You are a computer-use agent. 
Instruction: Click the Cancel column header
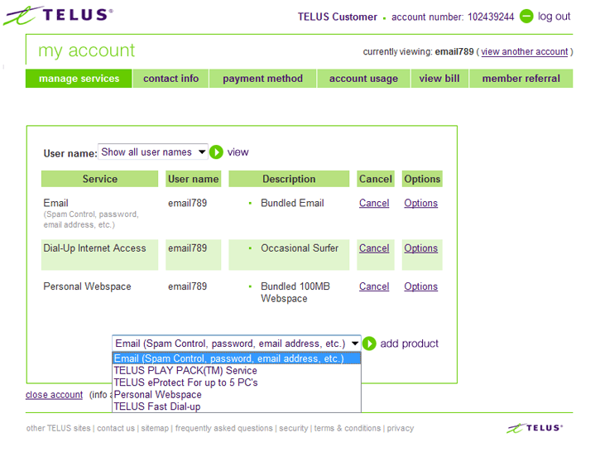(x=376, y=179)
